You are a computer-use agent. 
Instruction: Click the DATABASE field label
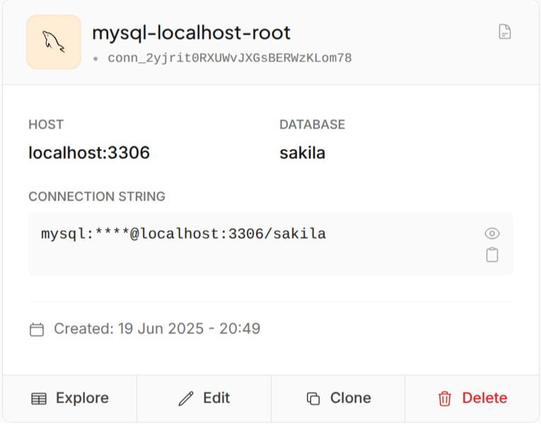[312, 124]
